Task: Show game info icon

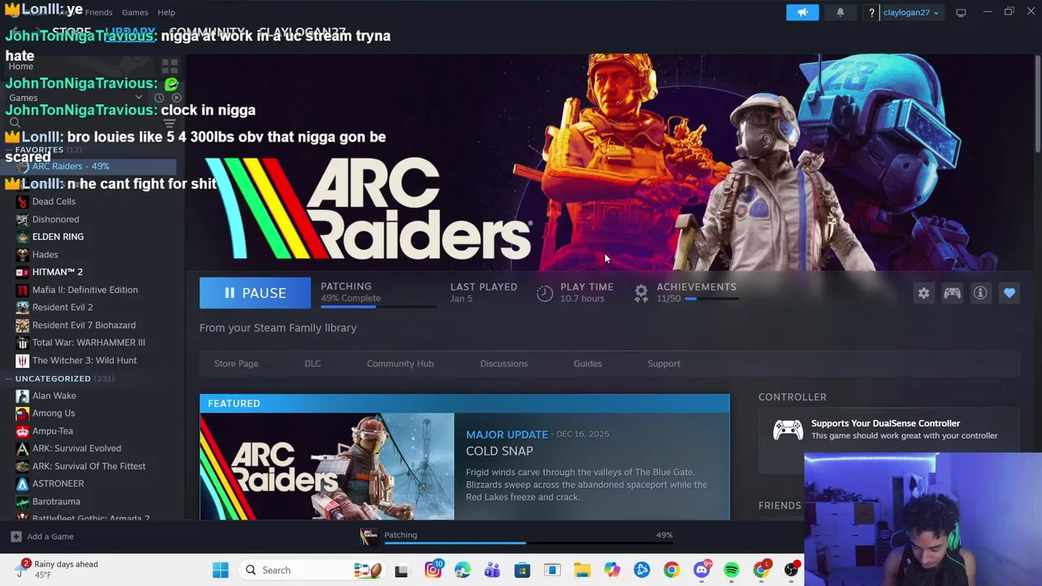Action: [980, 293]
